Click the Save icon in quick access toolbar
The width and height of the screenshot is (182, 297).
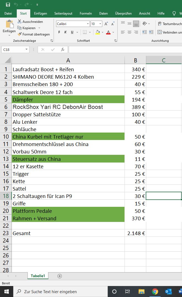click(8, 4)
